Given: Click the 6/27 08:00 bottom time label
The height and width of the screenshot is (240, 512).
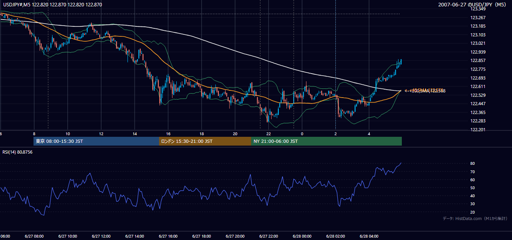Looking at the screenshot, I should click(x=34, y=236).
